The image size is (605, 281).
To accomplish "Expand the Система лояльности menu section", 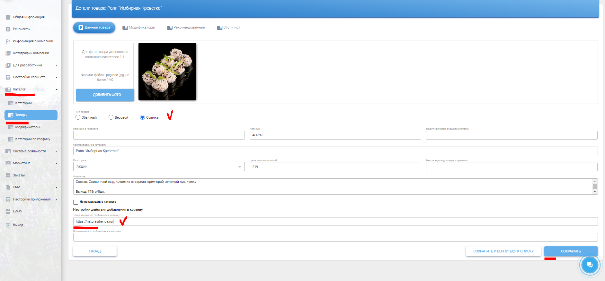I will [57, 151].
